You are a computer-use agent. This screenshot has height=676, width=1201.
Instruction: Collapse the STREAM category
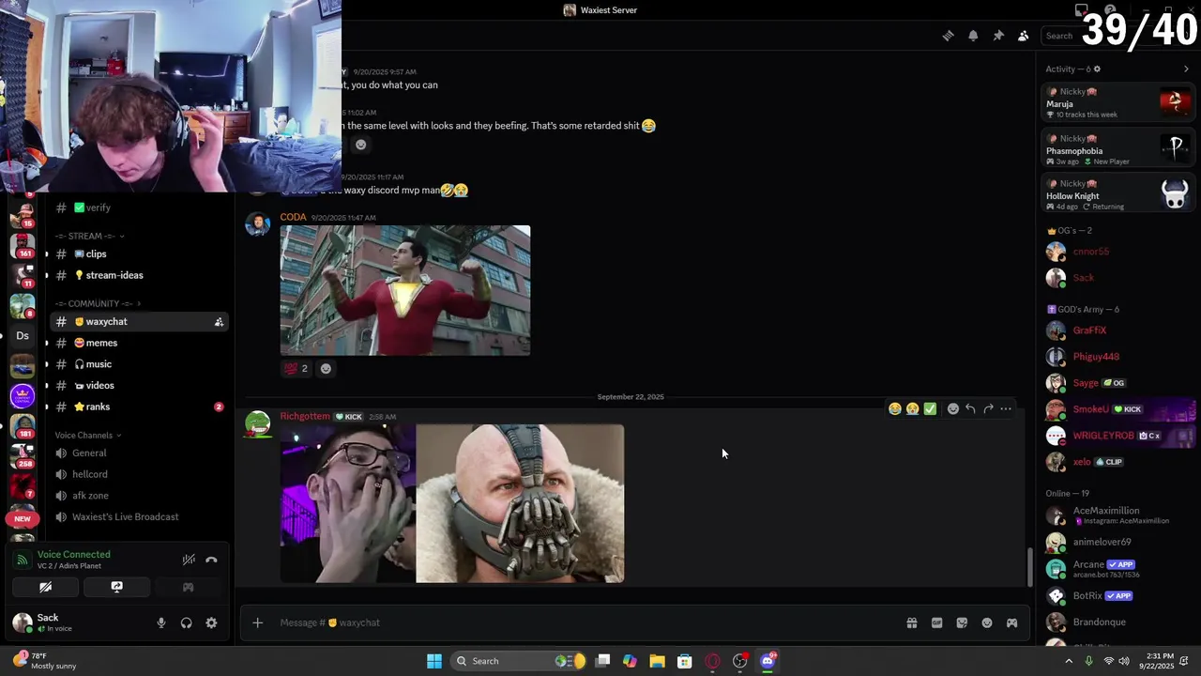90,236
